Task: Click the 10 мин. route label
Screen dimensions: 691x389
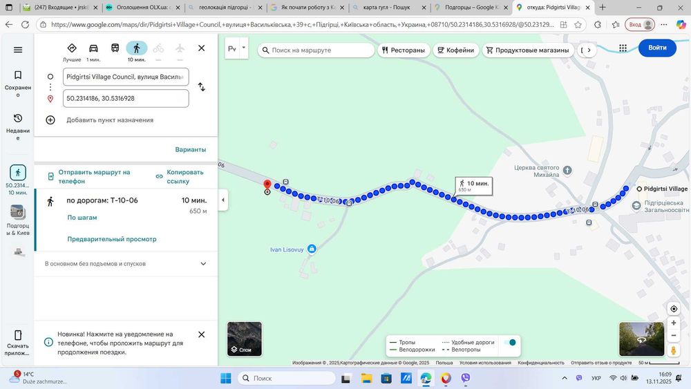Action: [x=474, y=186]
